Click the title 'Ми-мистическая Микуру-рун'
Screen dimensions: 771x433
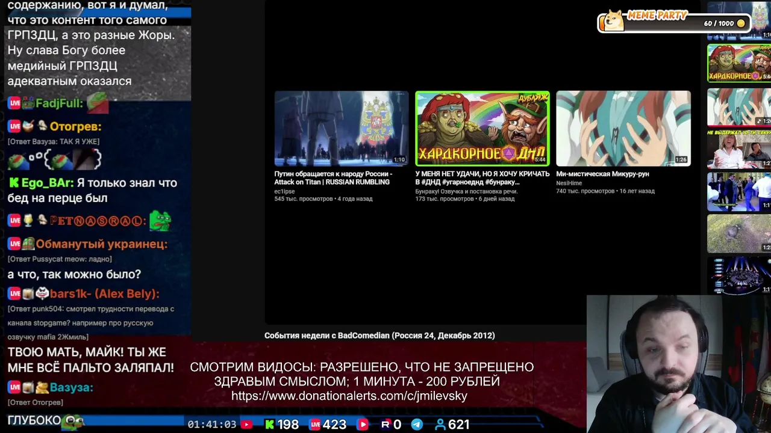tap(602, 174)
